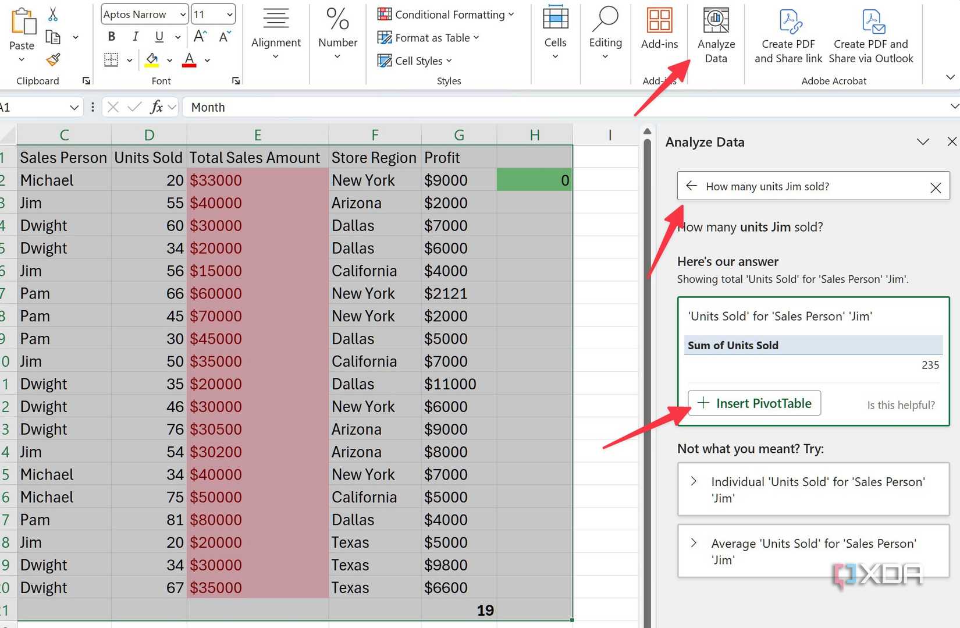The width and height of the screenshot is (960, 628).
Task: Click the Insert PivotTable button
Action: pyautogui.click(x=755, y=403)
